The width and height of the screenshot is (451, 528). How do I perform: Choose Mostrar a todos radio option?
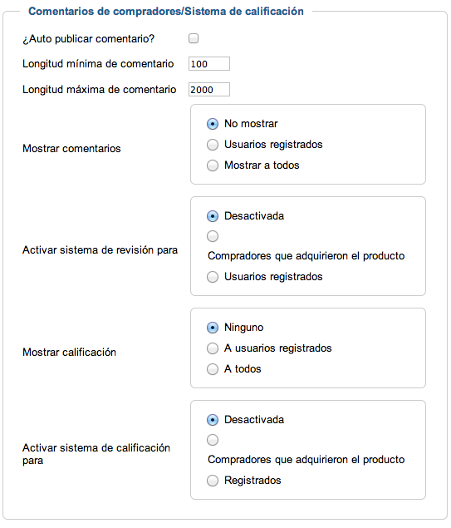pos(213,165)
